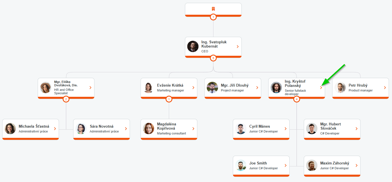Click the chevron next to Mgr. Jiří Dlouhý

(257, 88)
